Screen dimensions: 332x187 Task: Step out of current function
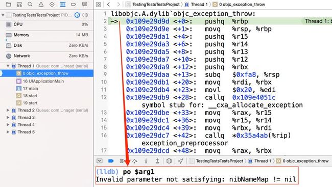pyautogui.click(x=157, y=161)
